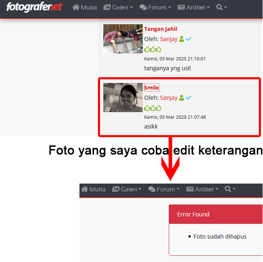Expand Galeri in the lower screenshot navbar
Viewport: 263px width, 262px height.
click(127, 189)
